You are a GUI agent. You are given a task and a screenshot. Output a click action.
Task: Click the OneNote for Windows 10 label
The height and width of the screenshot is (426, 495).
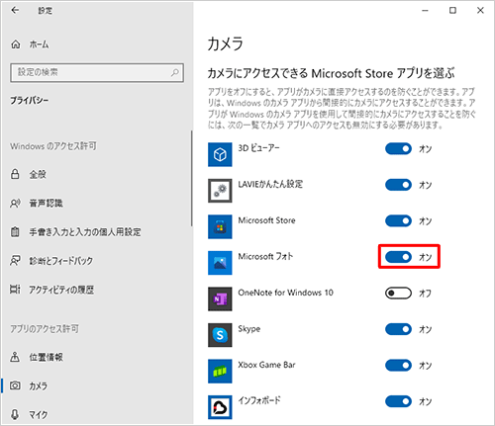tap(285, 293)
